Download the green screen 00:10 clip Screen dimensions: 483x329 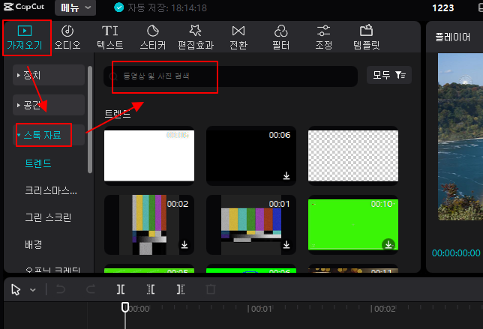coord(388,244)
